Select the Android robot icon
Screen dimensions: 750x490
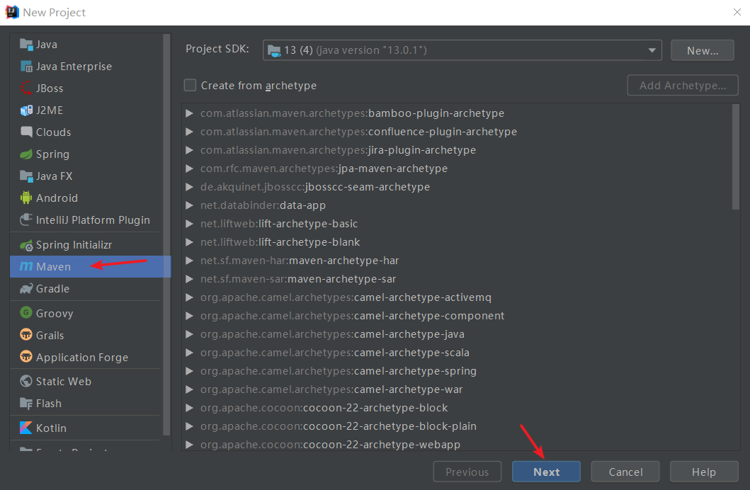pos(25,198)
